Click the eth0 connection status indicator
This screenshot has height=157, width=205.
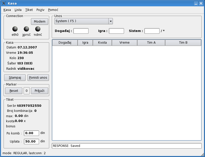(15, 29)
